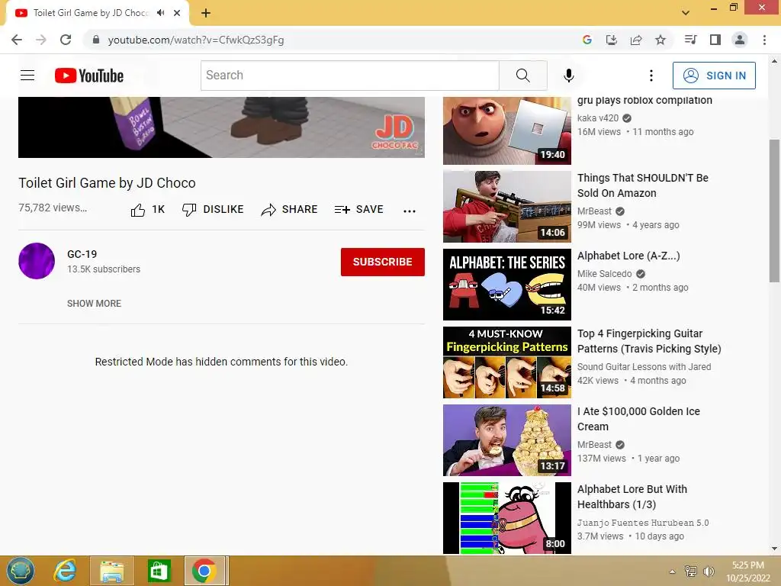Visit the Mike Salcedo channel
The height and width of the screenshot is (586, 781).
(604, 274)
